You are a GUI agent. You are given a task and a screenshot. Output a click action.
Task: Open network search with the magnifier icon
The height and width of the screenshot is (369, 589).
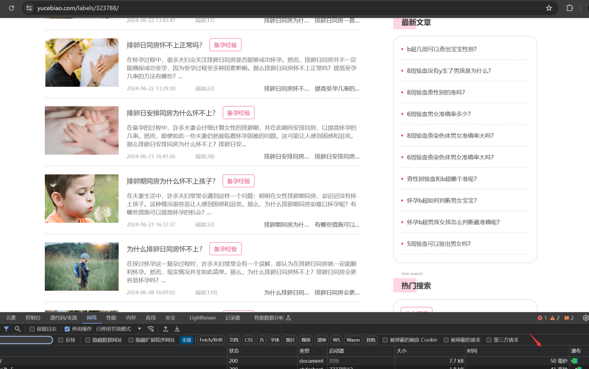(18, 329)
